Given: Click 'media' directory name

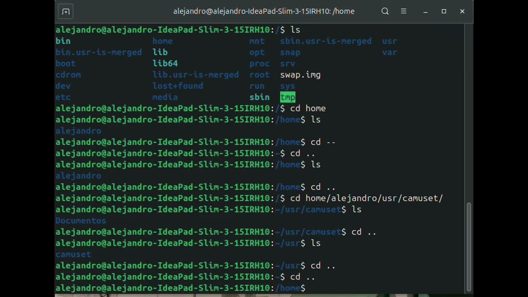Looking at the screenshot, I should (x=165, y=97).
